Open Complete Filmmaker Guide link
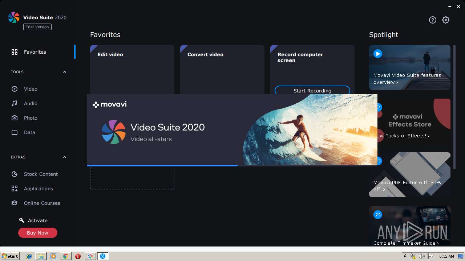The height and width of the screenshot is (261, 465). pyautogui.click(x=406, y=243)
